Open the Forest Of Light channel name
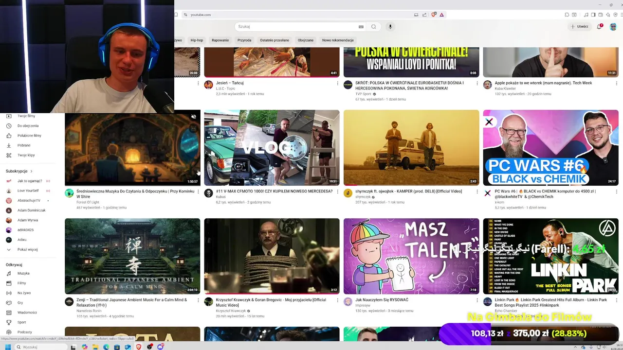Screen dimensions: 623x350 pyautogui.click(x=88, y=202)
